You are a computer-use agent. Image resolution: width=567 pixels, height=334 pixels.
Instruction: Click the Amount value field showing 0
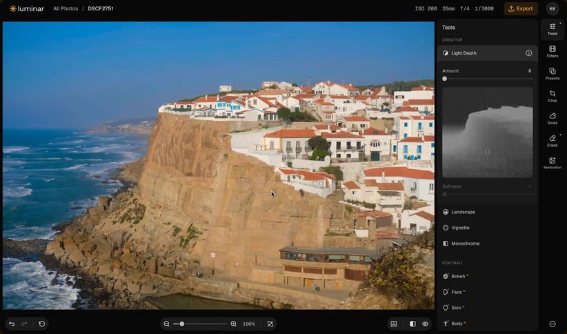tap(530, 71)
